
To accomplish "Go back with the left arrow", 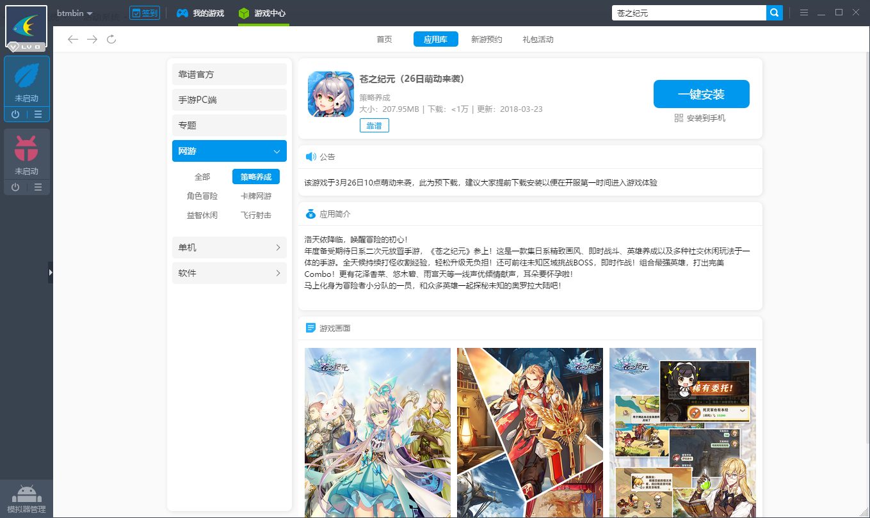I will tap(73, 40).
